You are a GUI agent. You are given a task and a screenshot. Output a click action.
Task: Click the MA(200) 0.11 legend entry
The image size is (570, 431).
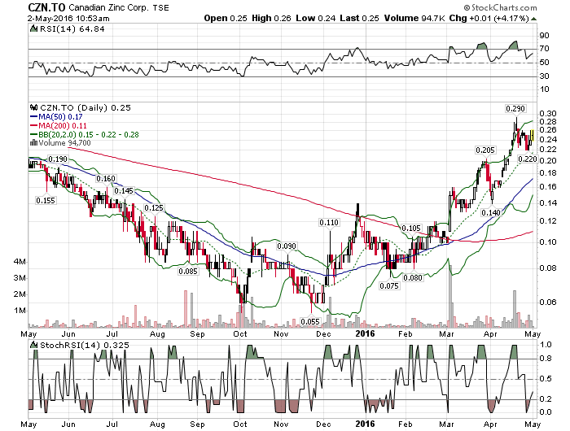[x=58, y=125]
